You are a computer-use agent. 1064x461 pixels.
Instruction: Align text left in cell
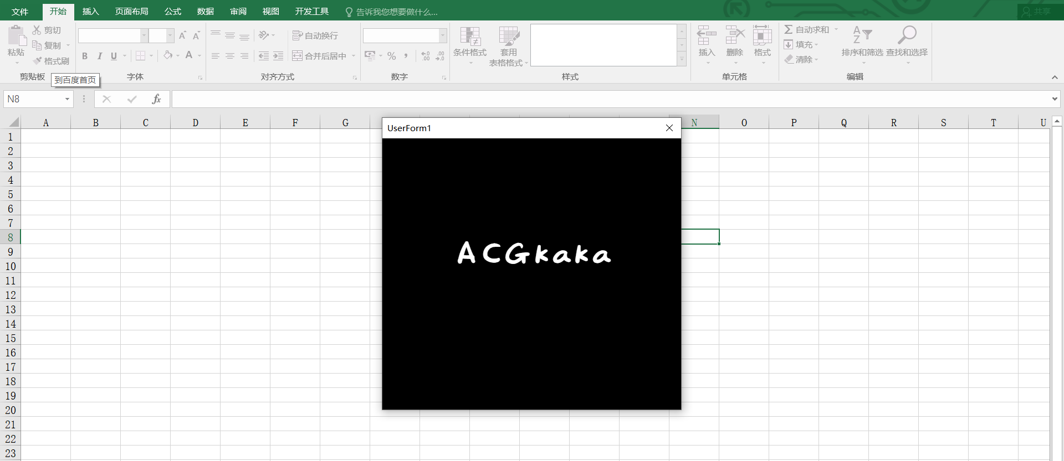click(x=216, y=56)
